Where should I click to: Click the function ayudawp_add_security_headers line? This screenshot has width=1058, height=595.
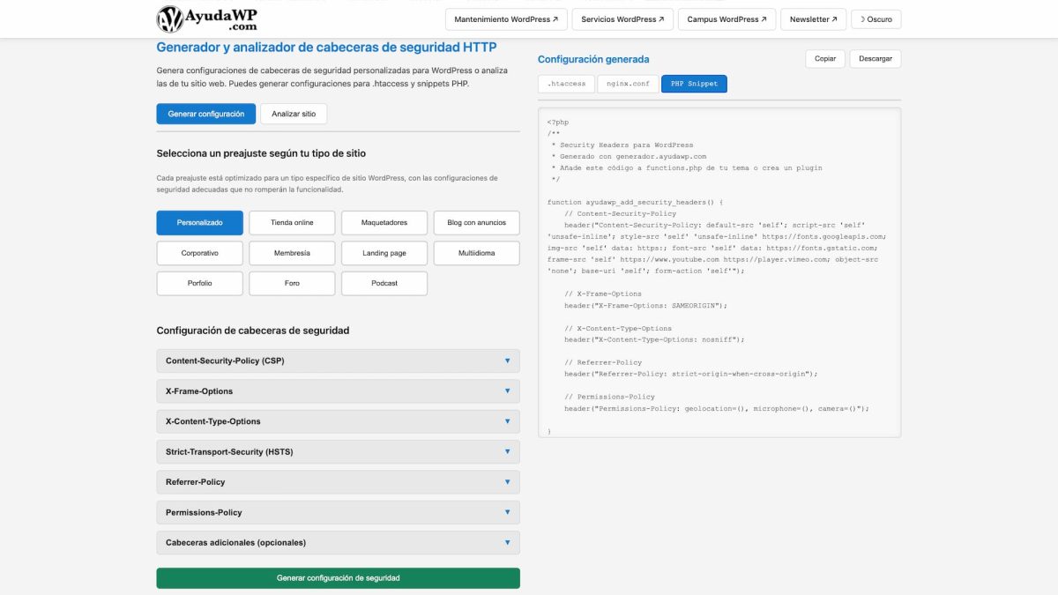tap(635, 202)
